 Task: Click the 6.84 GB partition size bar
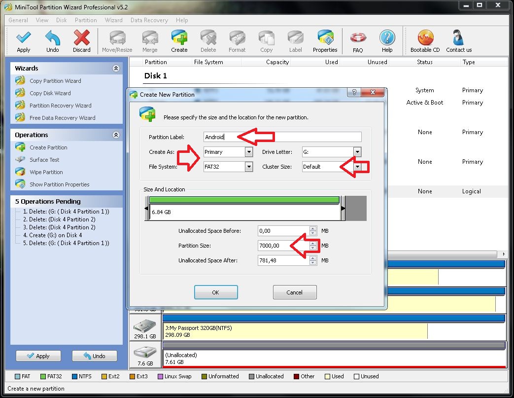(244, 208)
